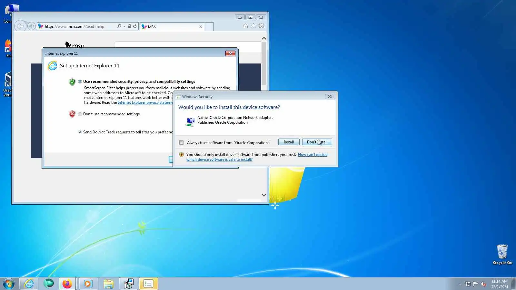Open Internet Explorer from the taskbar
This screenshot has width=516, height=290.
click(x=29, y=284)
